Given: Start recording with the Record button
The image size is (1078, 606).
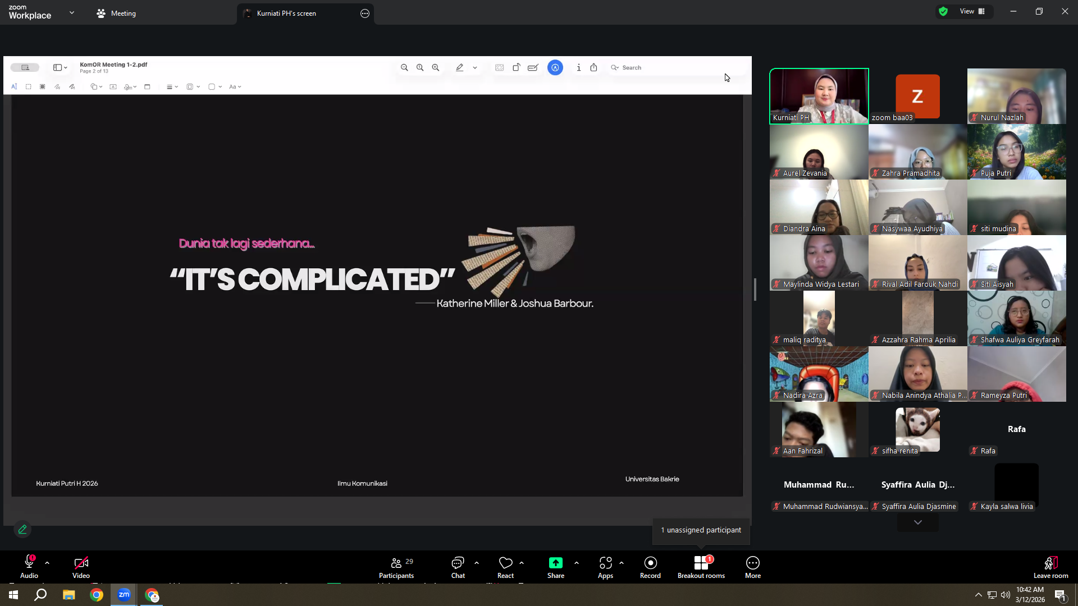Looking at the screenshot, I should 650,567.
